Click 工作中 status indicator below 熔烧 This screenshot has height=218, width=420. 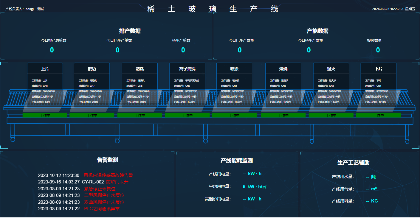(283, 115)
